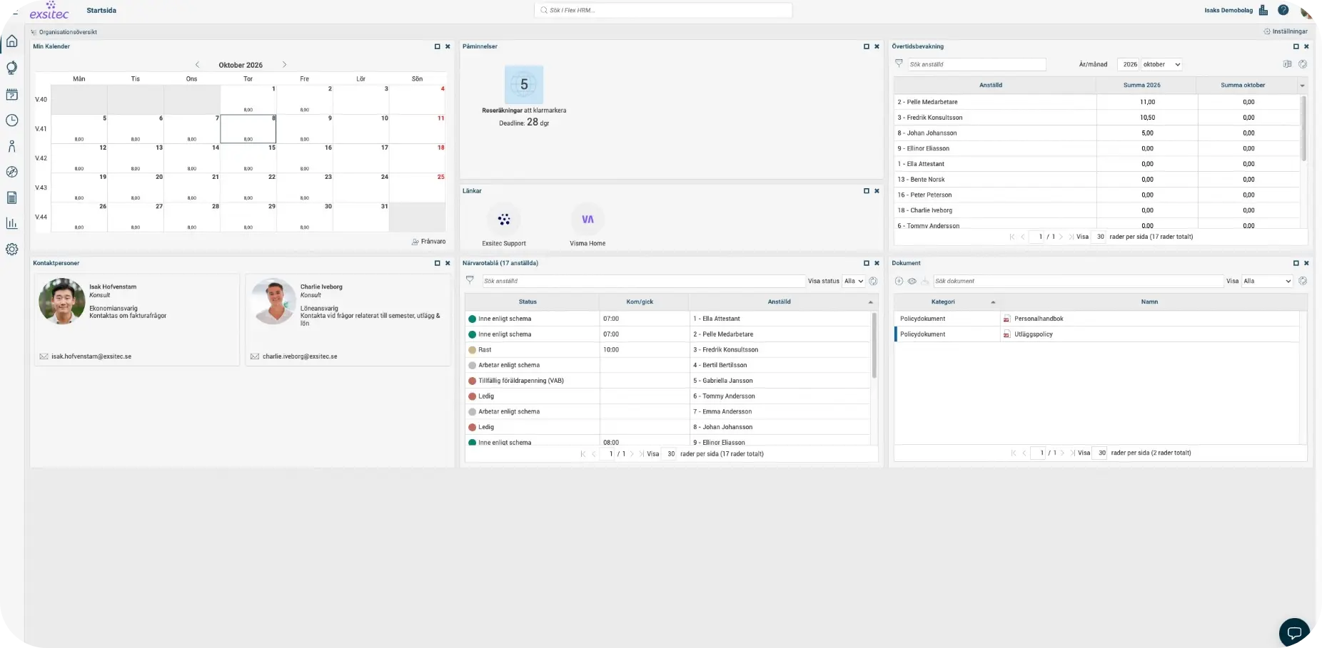The width and height of the screenshot is (1322, 648).
Task: Open the chat bubble widget
Action: [1293, 632]
